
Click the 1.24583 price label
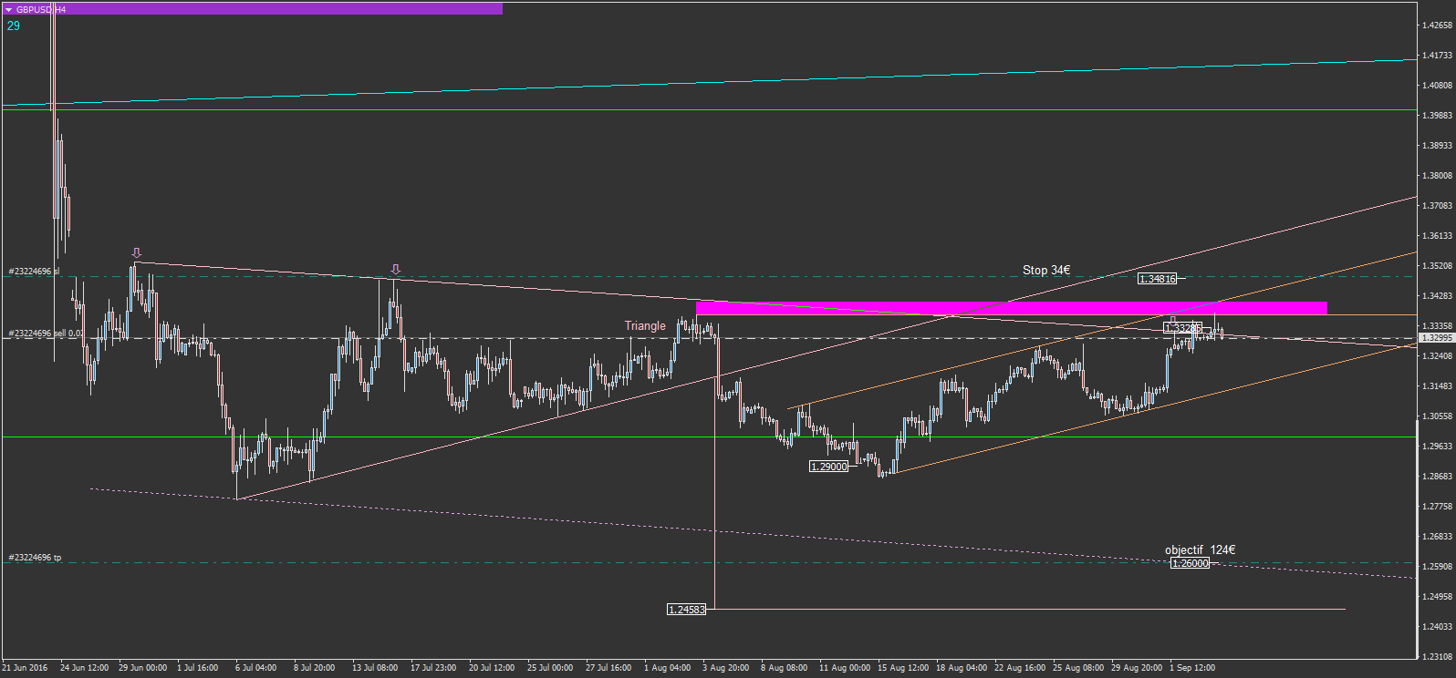[687, 610]
